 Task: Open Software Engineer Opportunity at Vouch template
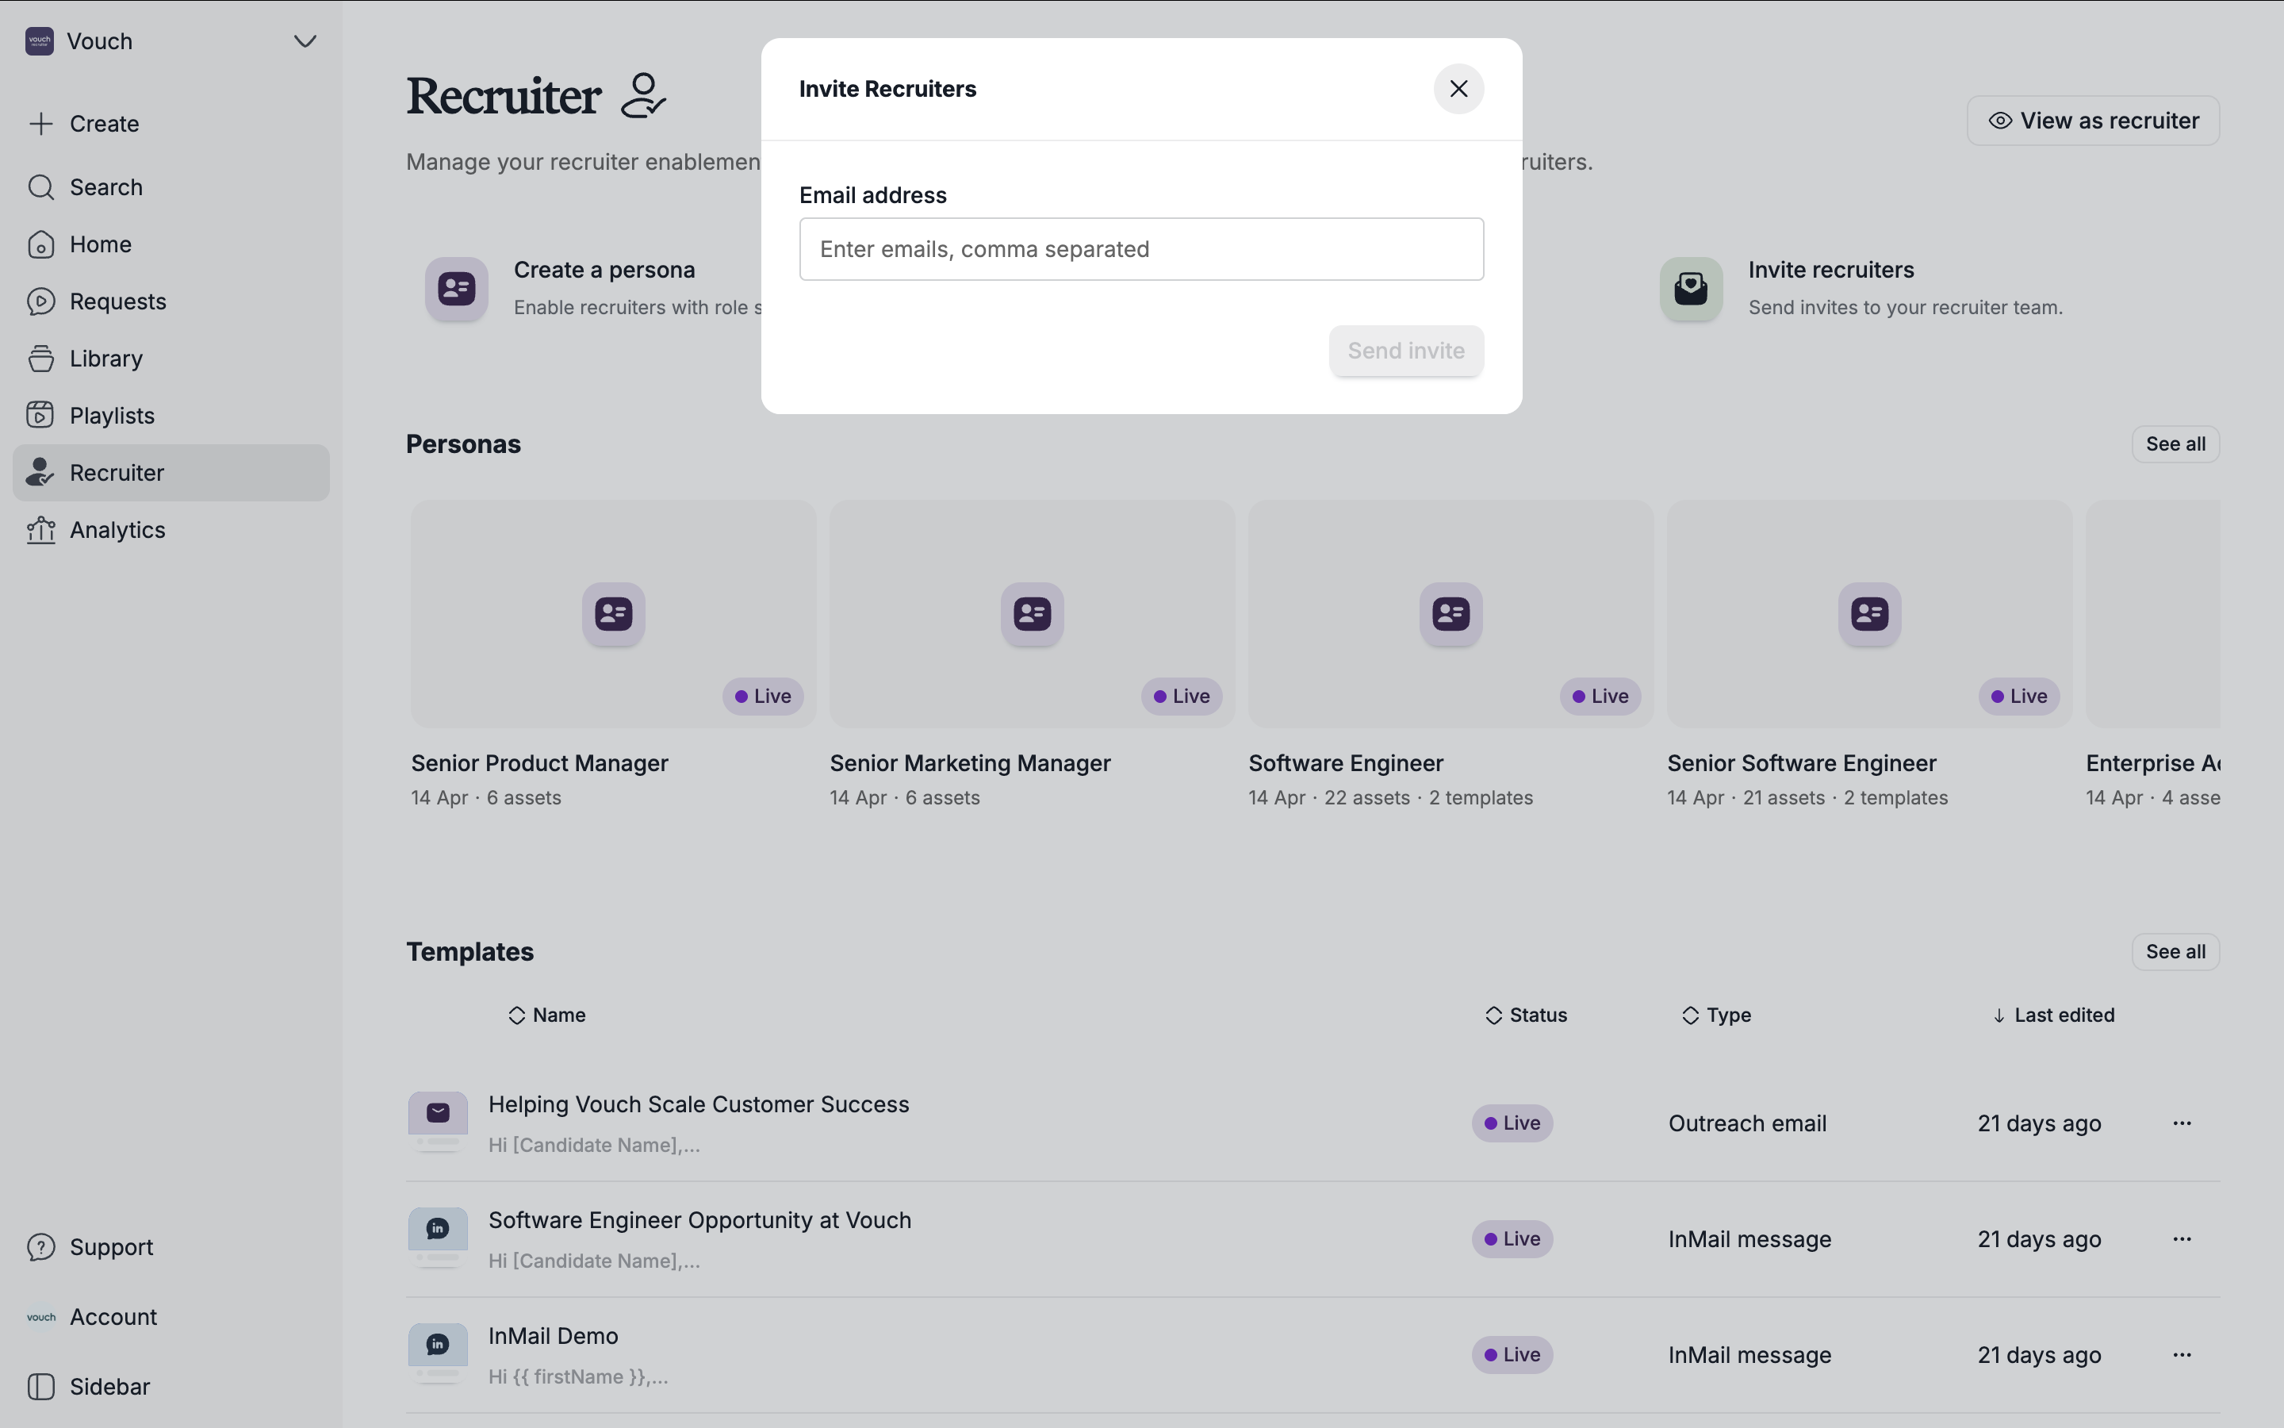pyautogui.click(x=699, y=1221)
